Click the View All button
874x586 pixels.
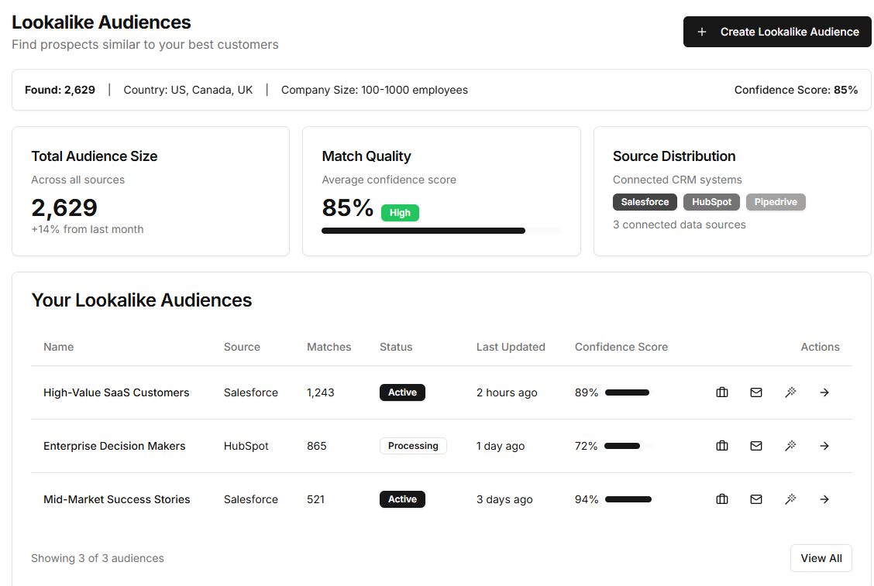(x=821, y=558)
